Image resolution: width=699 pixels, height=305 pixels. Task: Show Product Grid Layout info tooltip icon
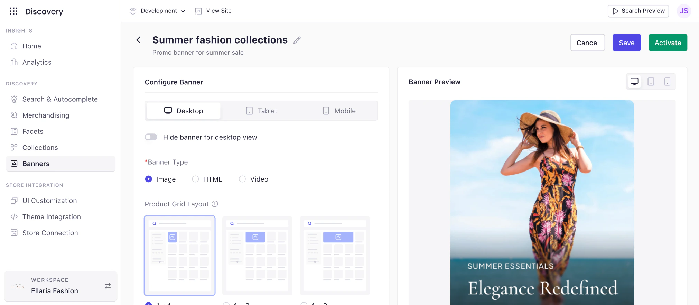coord(215,204)
